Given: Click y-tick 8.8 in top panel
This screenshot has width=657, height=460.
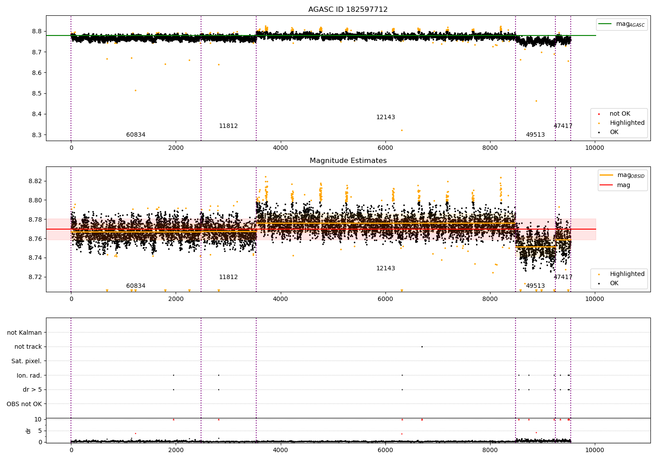Looking at the screenshot, I should click(37, 31).
